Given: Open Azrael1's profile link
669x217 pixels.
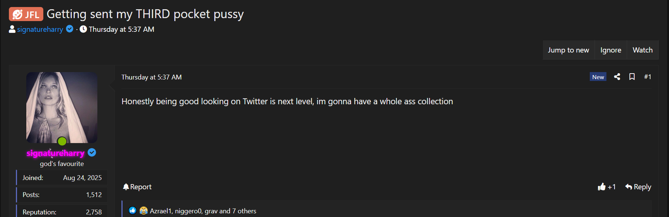Looking at the screenshot, I should (161, 211).
